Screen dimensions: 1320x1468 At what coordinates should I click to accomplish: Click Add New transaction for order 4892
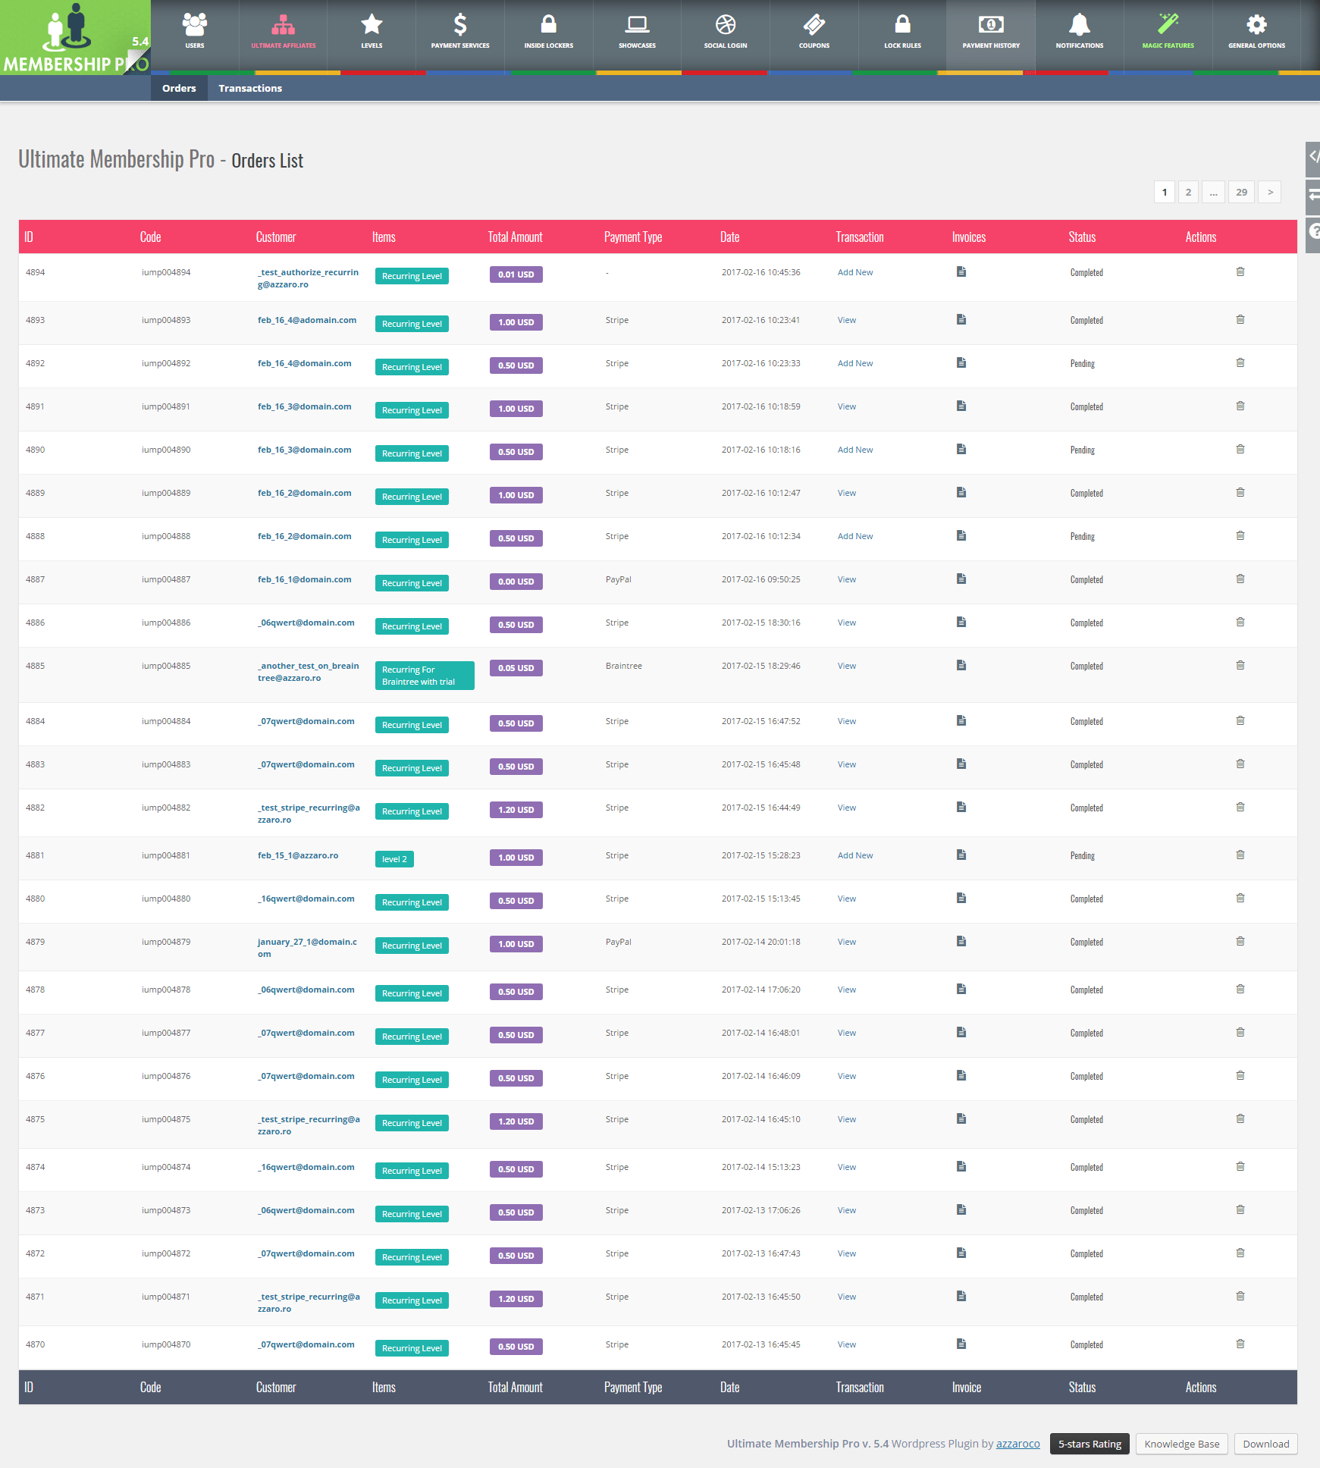click(x=855, y=364)
